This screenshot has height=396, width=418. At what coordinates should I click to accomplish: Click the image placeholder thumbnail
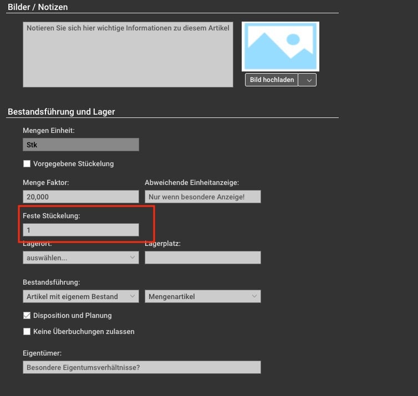280,47
